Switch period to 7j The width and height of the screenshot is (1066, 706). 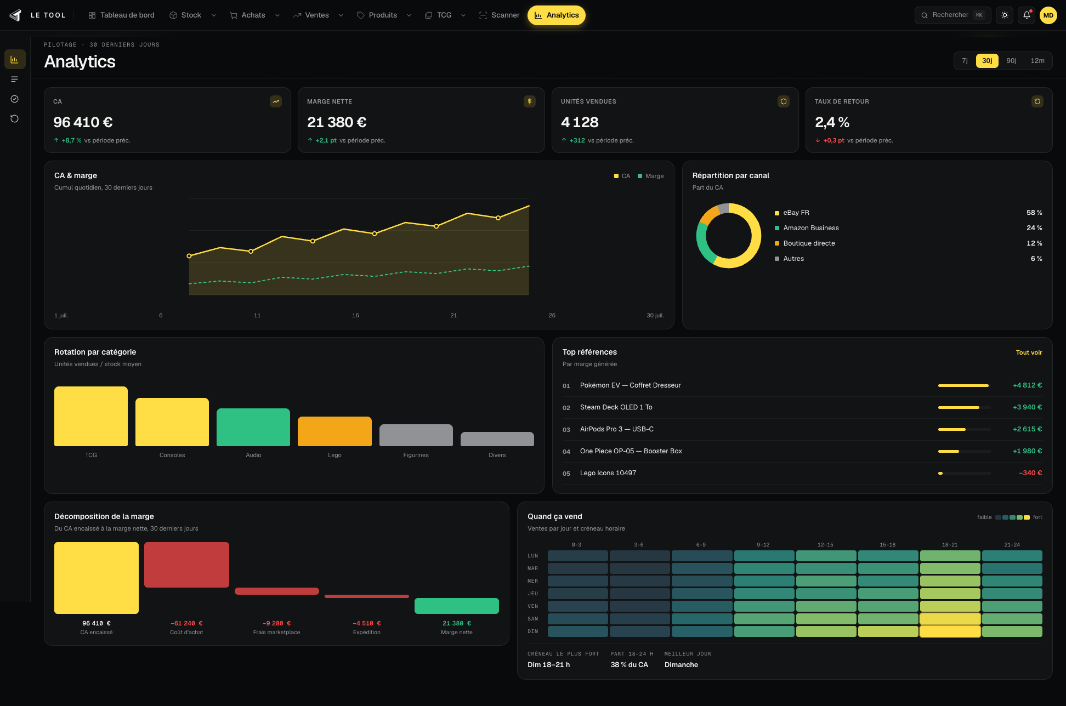coord(965,61)
